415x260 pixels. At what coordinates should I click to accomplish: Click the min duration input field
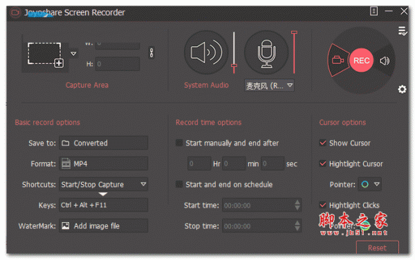234,163
